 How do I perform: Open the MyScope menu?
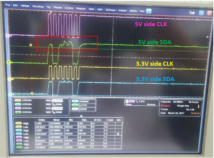tap(110, 10)
